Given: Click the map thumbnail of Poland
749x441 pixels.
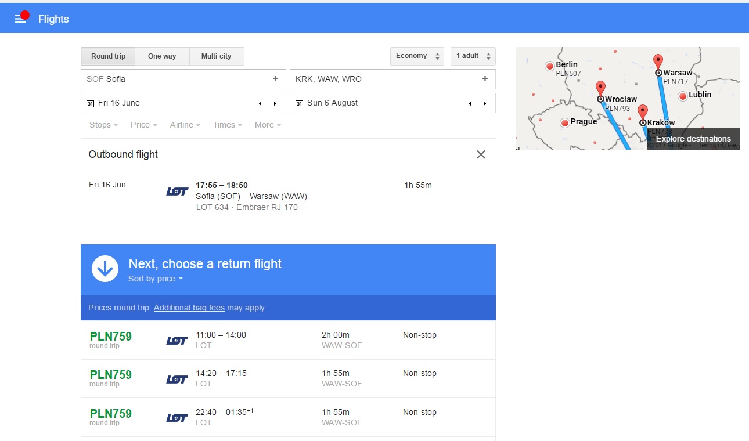Looking at the screenshot, I should 628,98.
